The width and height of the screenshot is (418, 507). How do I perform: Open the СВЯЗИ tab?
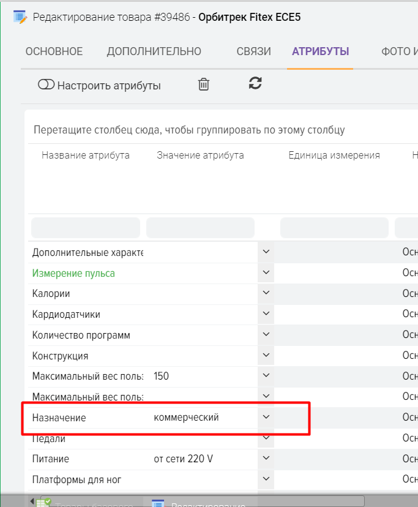[253, 51]
